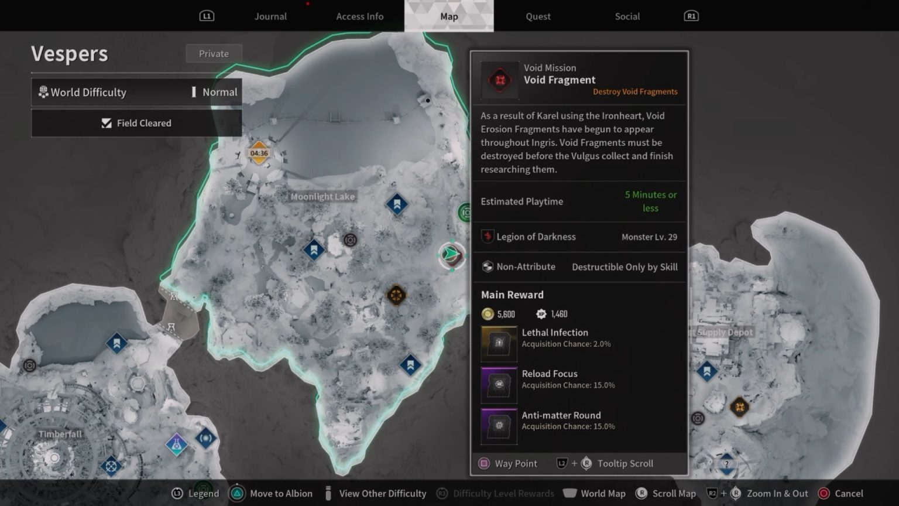This screenshot has height=506, width=899.
Task: Open the Access Info tab
Action: (x=360, y=16)
